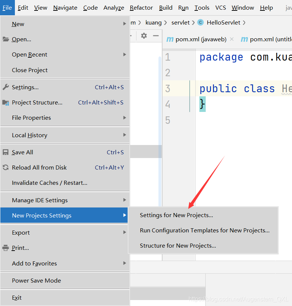Viewport: 292px width, 306px height.
Task: Click the closing brace on line 4
Action: pos(202,104)
